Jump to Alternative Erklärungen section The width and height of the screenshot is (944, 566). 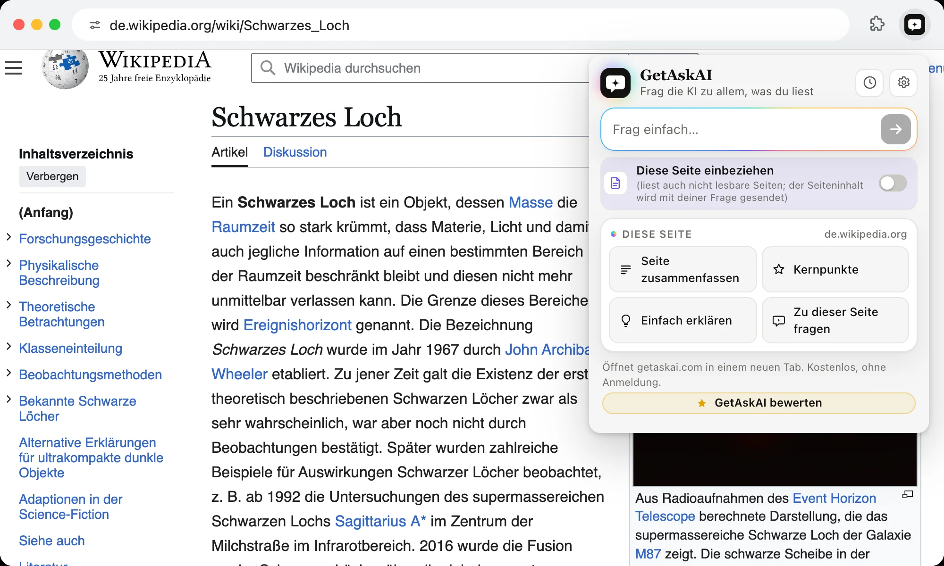[x=91, y=458]
